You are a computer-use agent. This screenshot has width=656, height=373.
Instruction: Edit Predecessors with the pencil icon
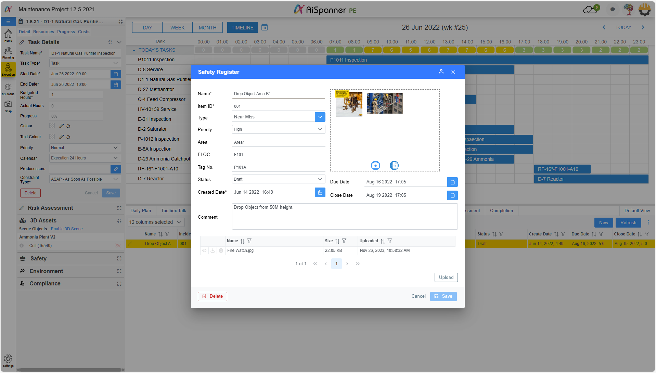coord(116,169)
